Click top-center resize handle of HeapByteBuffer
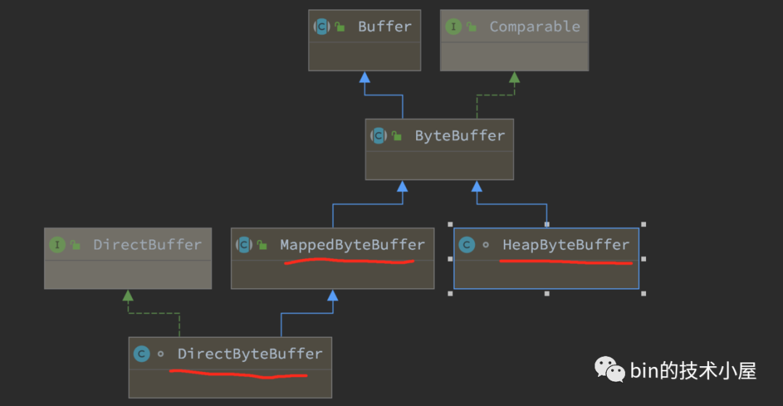783x406 pixels. pos(547,225)
